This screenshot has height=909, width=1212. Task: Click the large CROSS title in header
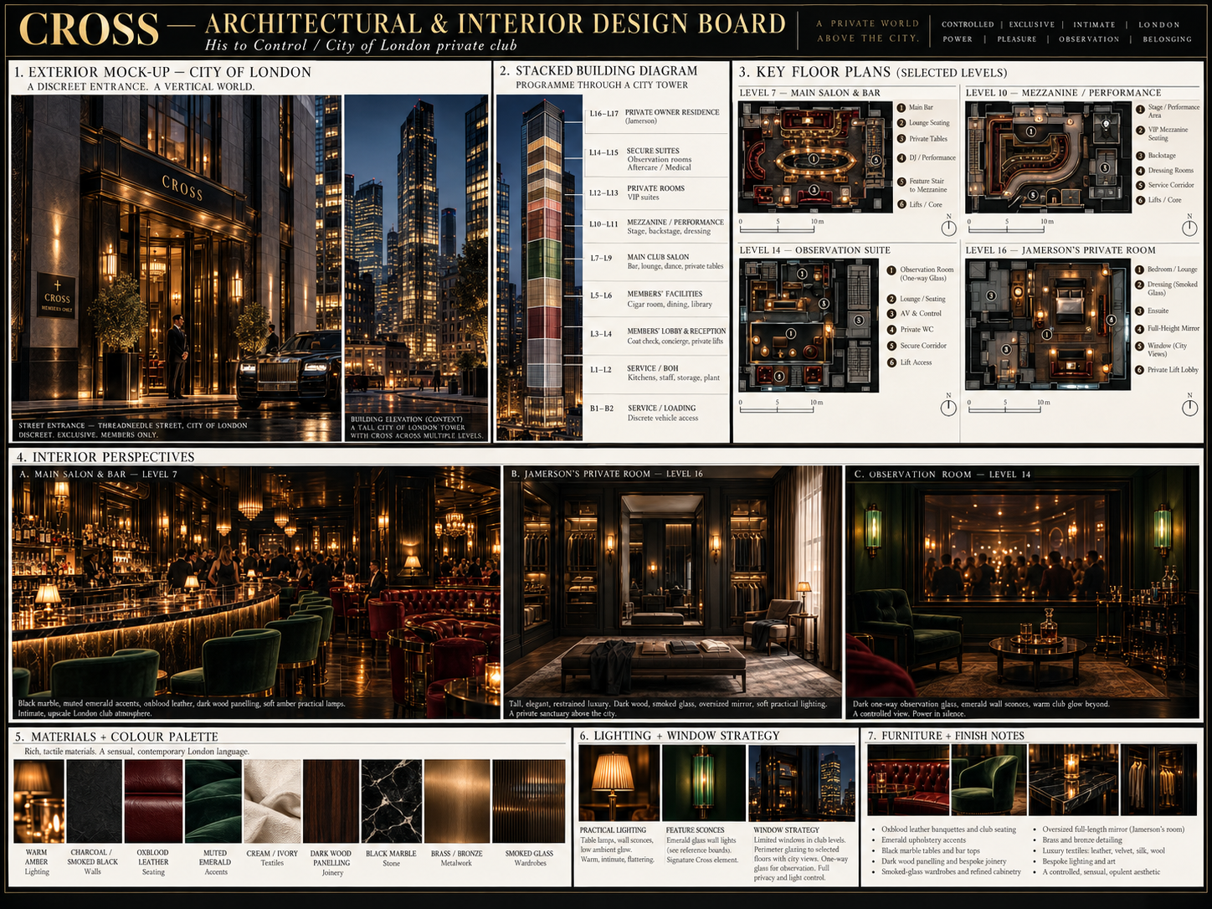89,30
